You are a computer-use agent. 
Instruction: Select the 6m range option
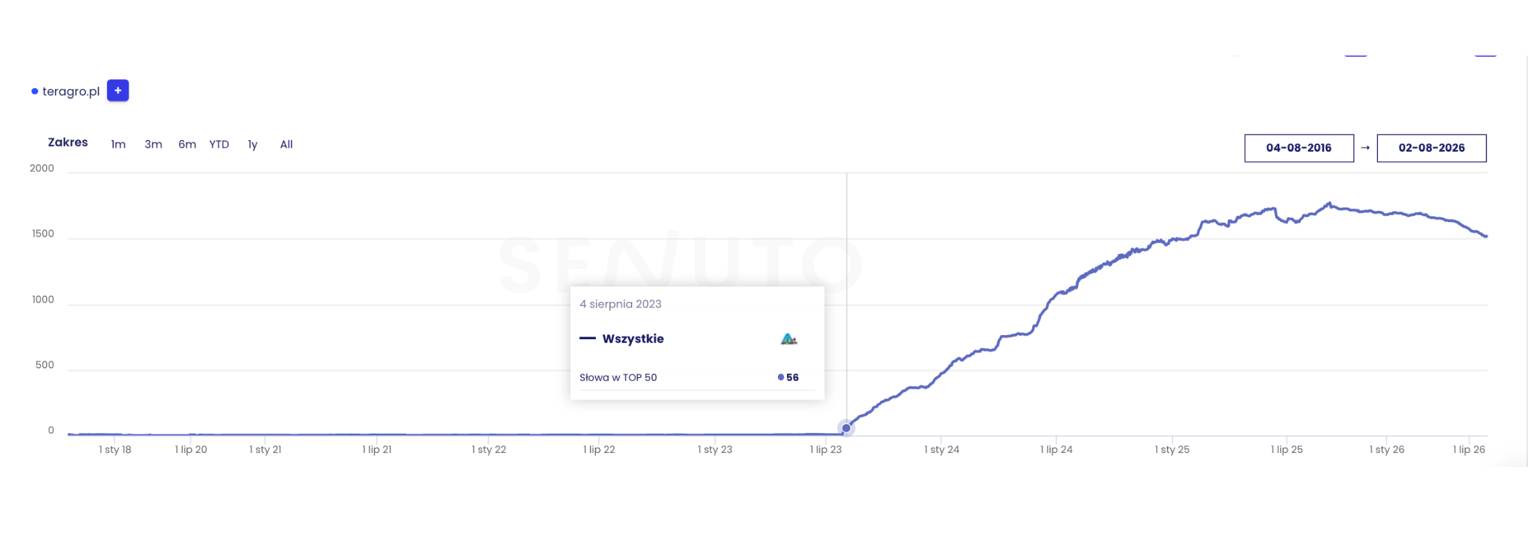(x=187, y=144)
